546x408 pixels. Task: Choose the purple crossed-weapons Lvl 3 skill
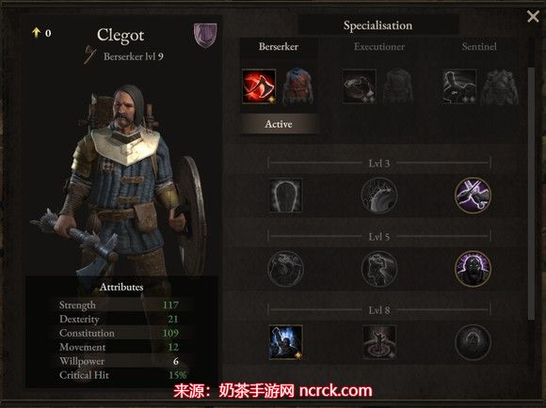tap(473, 196)
